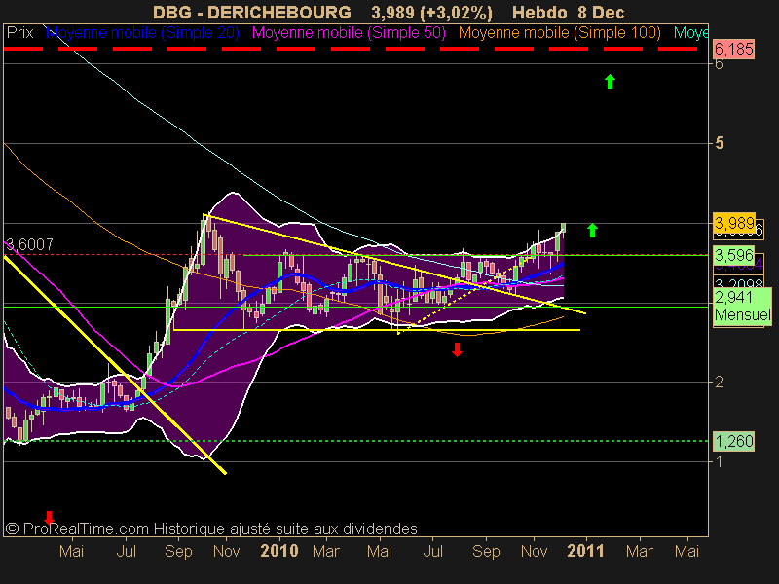Click the 8 Dec date in the header
The image size is (779, 584).
(x=601, y=12)
